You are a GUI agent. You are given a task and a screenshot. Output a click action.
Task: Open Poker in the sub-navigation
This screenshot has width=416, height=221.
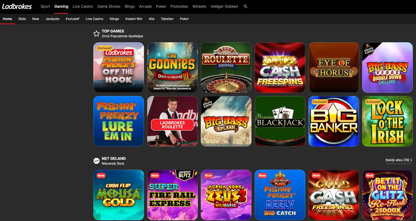184,19
